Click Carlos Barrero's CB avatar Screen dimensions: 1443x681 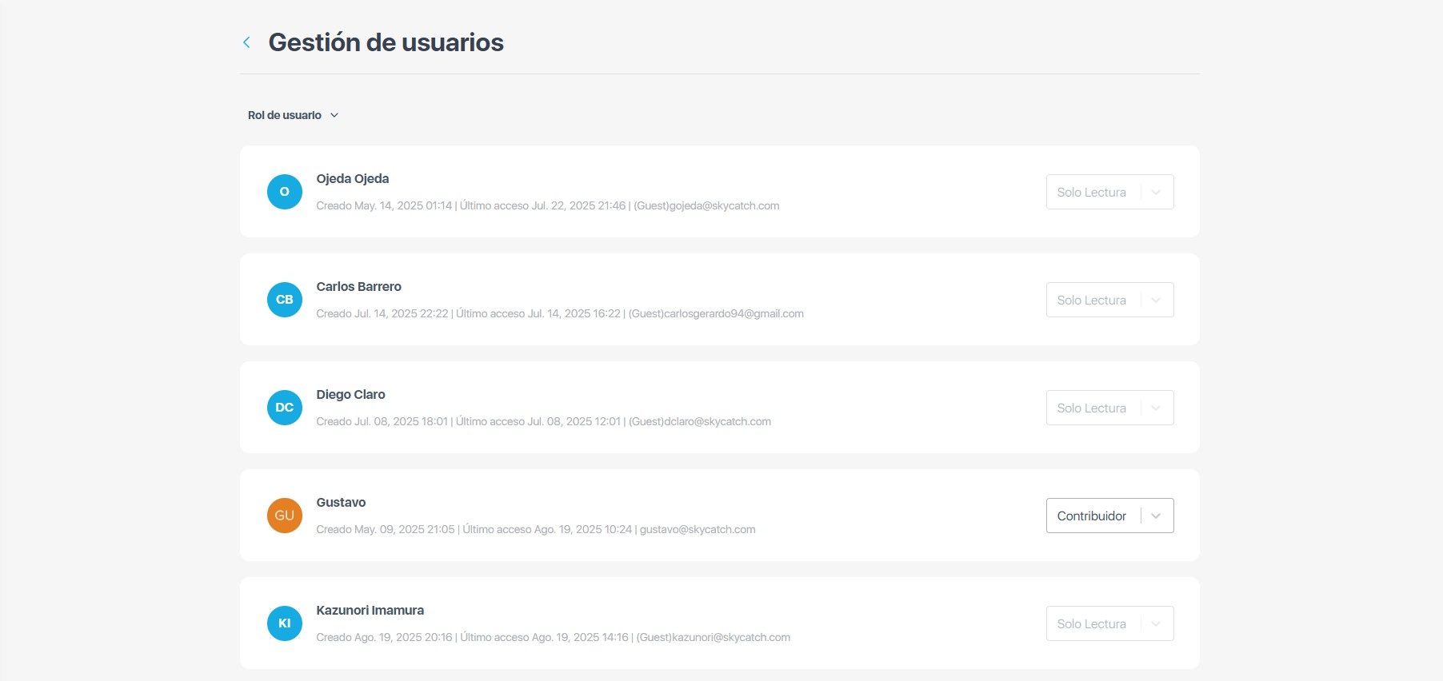(x=284, y=300)
